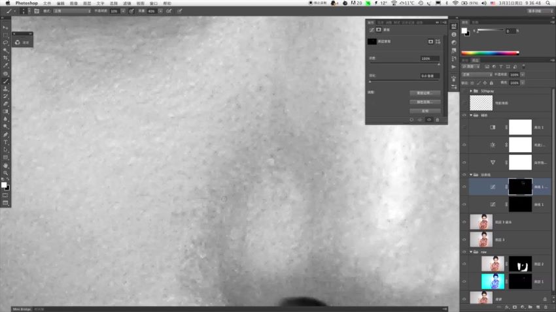Image resolution: width=556 pixels, height=312 pixels.
Task: Open the Info panel icon in dock
Action: coord(454,35)
